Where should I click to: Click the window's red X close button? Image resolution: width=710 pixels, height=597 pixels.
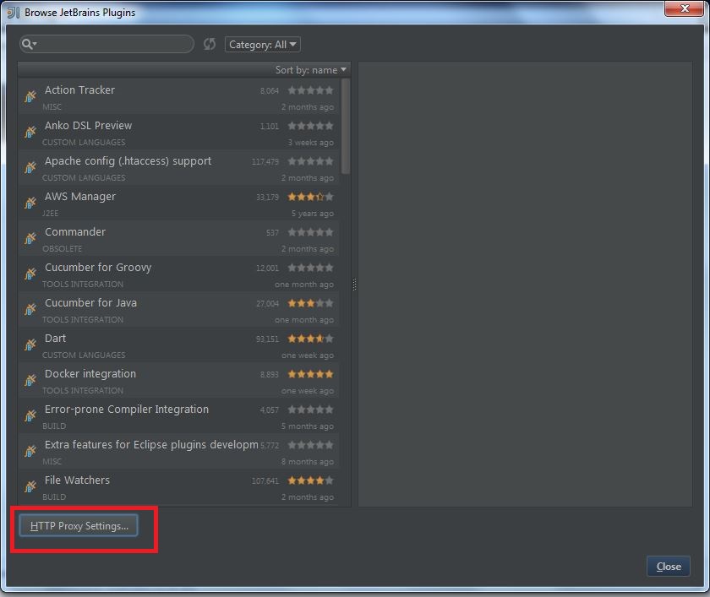coord(685,8)
